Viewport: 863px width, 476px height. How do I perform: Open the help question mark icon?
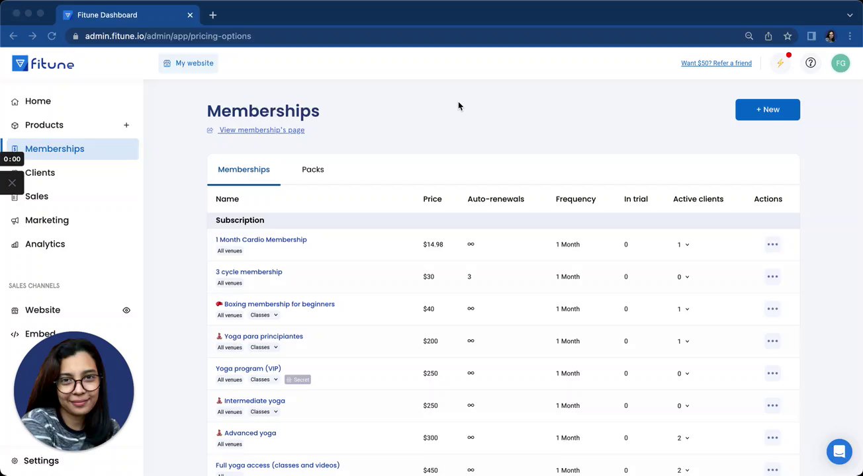point(811,63)
